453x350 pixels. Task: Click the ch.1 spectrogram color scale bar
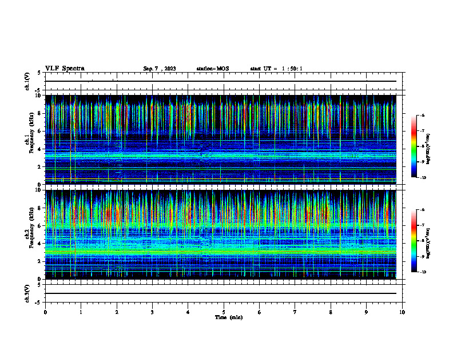pyautogui.click(x=414, y=146)
